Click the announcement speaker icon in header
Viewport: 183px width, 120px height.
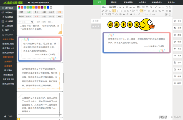[29, 2]
